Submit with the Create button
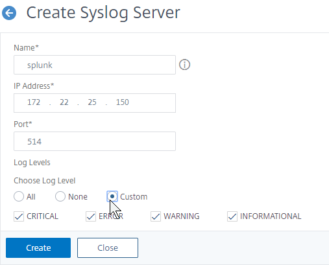Screen dimensions: 329x265 [x=38, y=248]
